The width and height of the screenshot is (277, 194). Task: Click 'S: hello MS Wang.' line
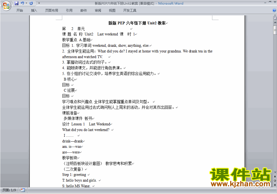pyautogui.click(x=76, y=186)
